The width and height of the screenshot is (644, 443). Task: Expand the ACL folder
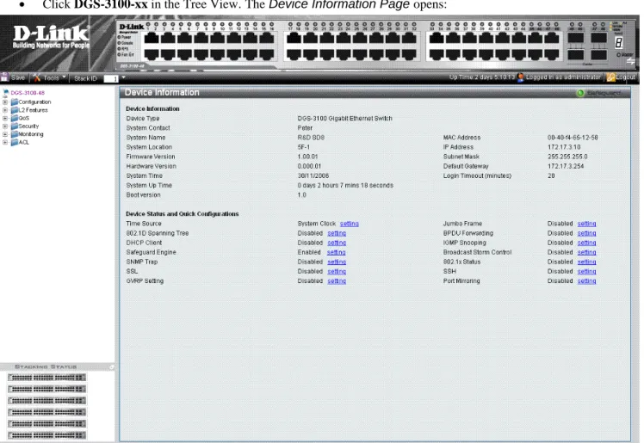pos(5,142)
